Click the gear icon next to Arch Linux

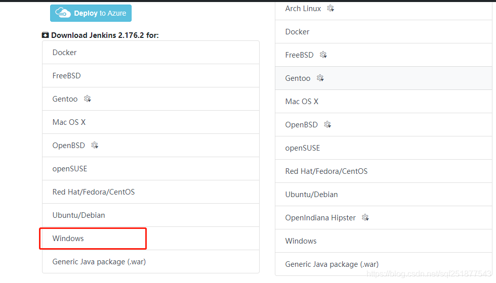[x=330, y=8]
